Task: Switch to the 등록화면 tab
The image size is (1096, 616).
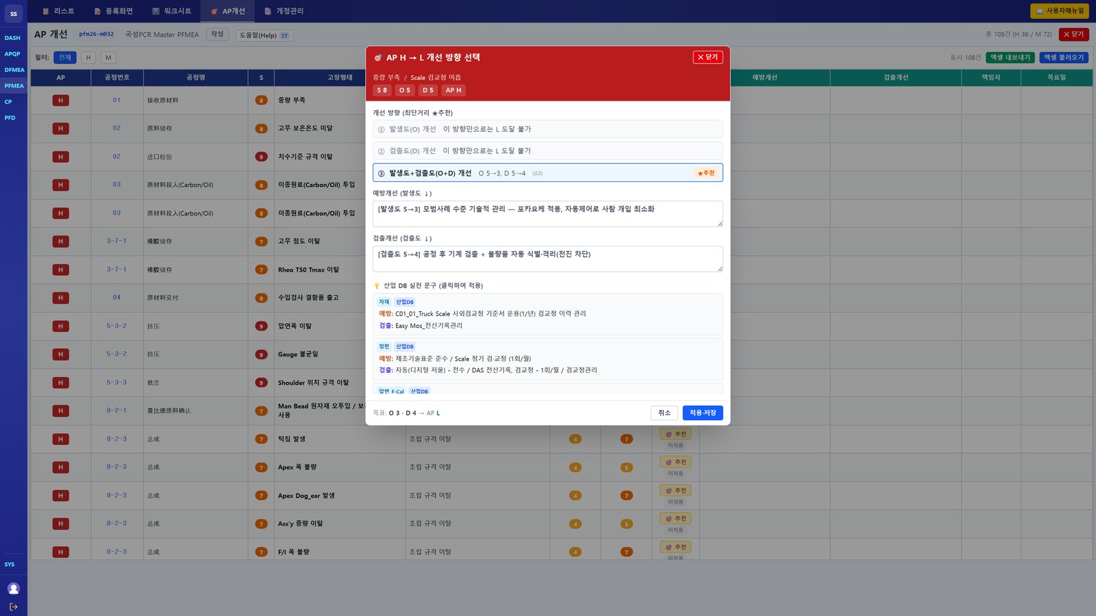Action: (114, 11)
